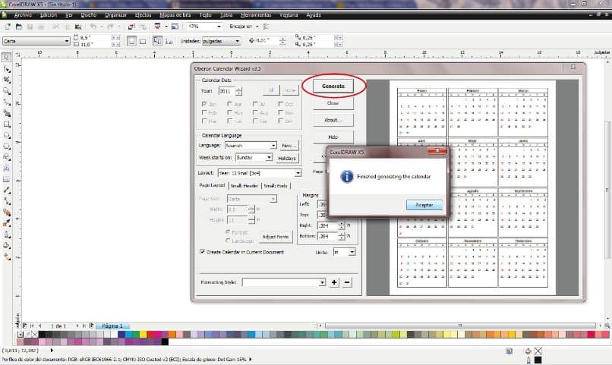
Task: Click the Welcome Screen icon
Action: coord(175,27)
